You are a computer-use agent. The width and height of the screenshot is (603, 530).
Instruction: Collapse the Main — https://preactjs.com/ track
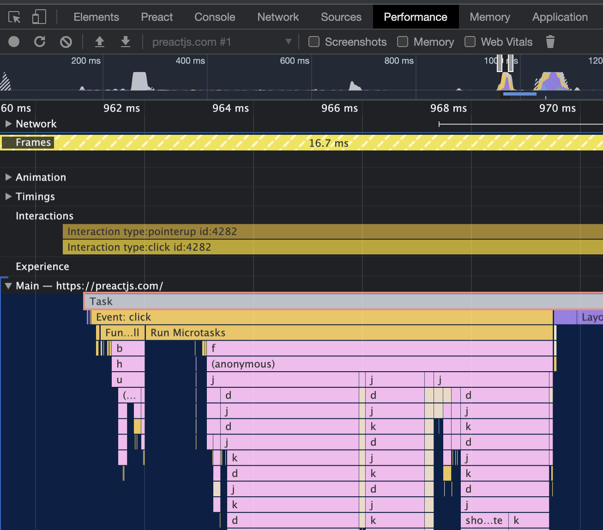point(8,285)
